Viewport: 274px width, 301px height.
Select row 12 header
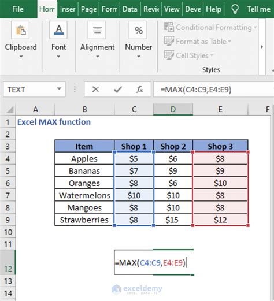(8, 262)
